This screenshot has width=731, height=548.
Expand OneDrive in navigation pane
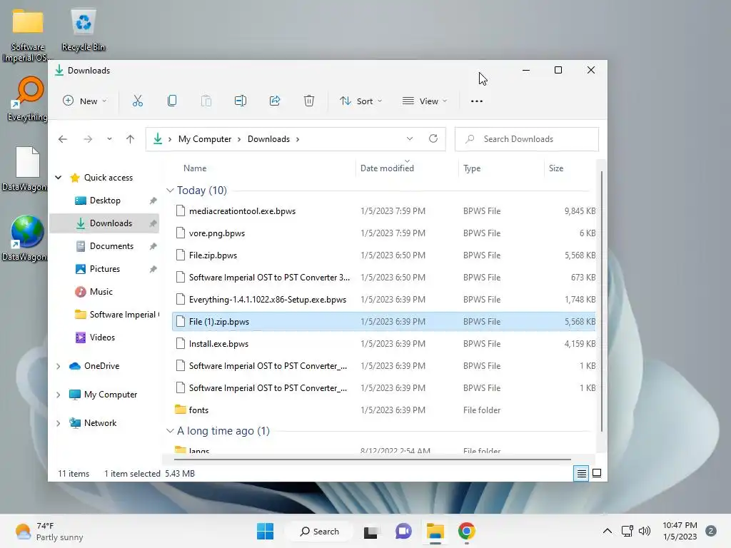pos(59,366)
